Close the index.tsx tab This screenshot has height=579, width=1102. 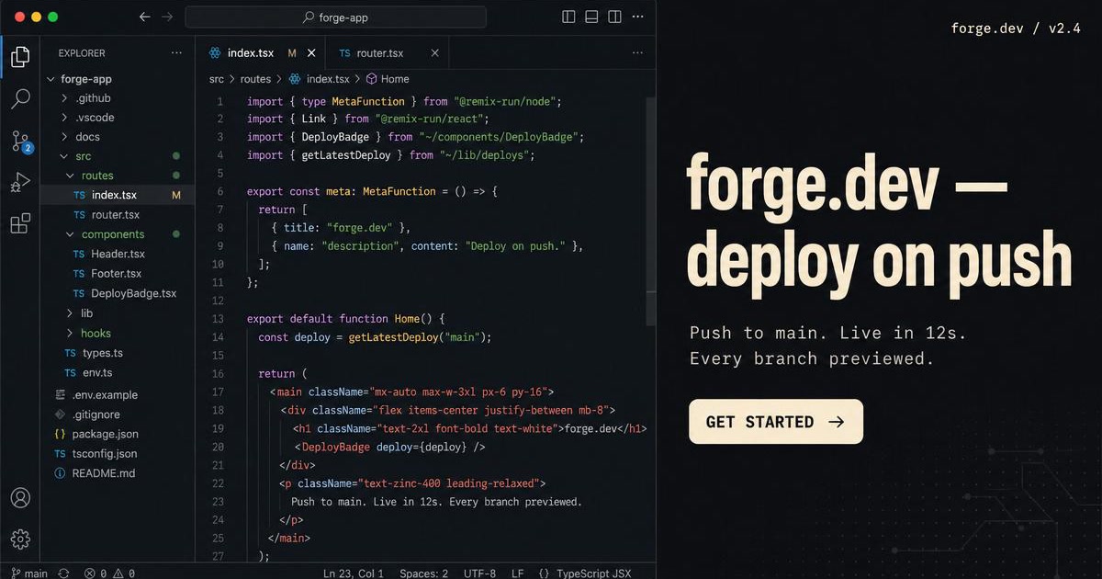tap(311, 53)
